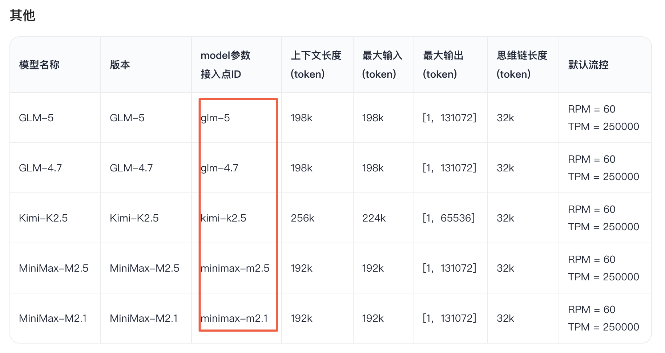Image resolution: width=665 pixels, height=353 pixels.
Task: Click the "默认流控" column header
Action: (588, 65)
